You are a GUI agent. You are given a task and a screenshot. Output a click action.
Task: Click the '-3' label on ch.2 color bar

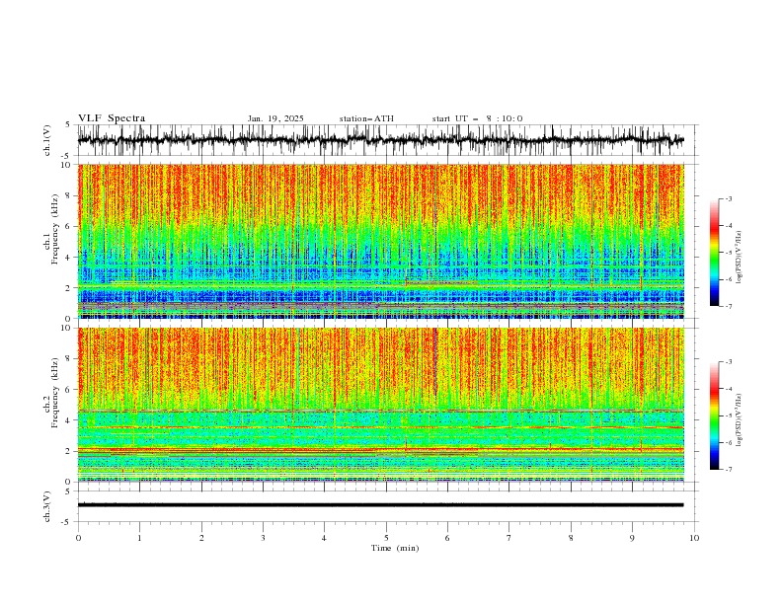729,362
